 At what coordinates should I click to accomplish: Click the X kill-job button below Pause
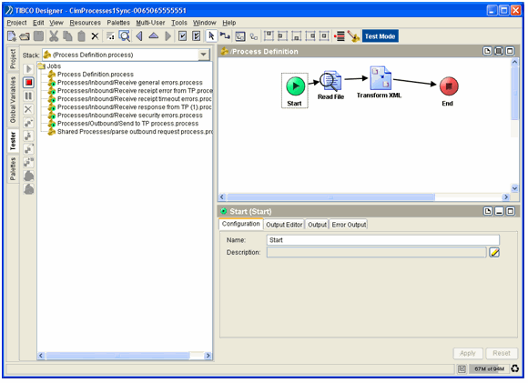click(x=28, y=109)
